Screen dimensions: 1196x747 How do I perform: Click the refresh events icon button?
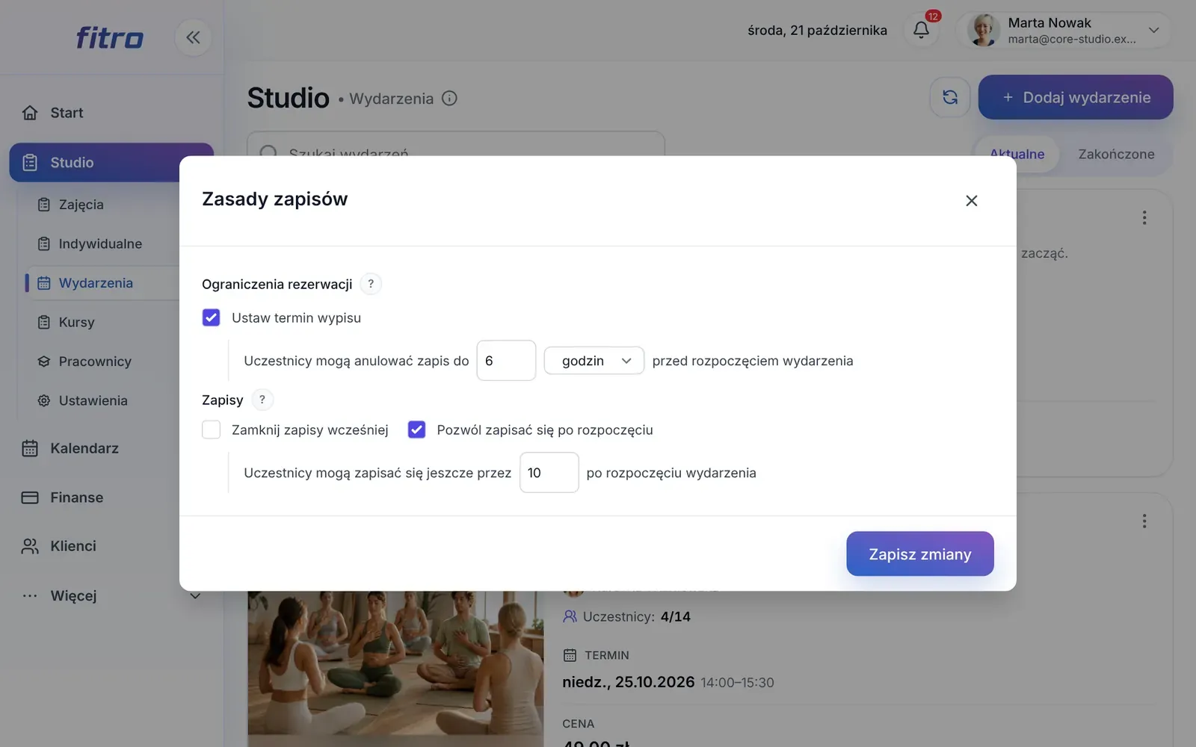pos(950,97)
